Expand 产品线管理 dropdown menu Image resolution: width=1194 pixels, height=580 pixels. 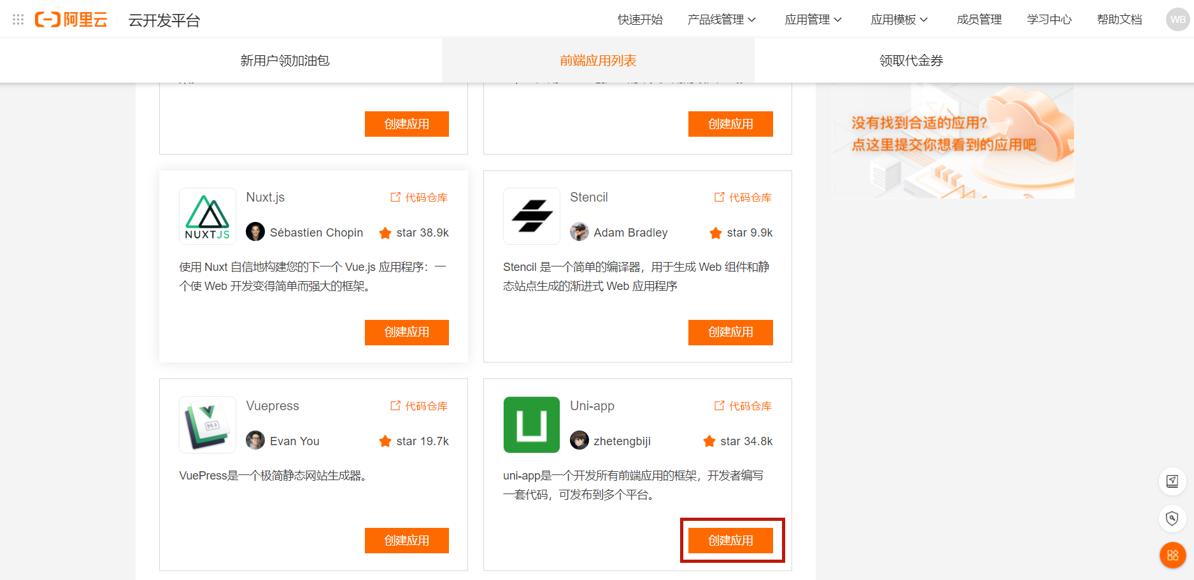click(721, 20)
